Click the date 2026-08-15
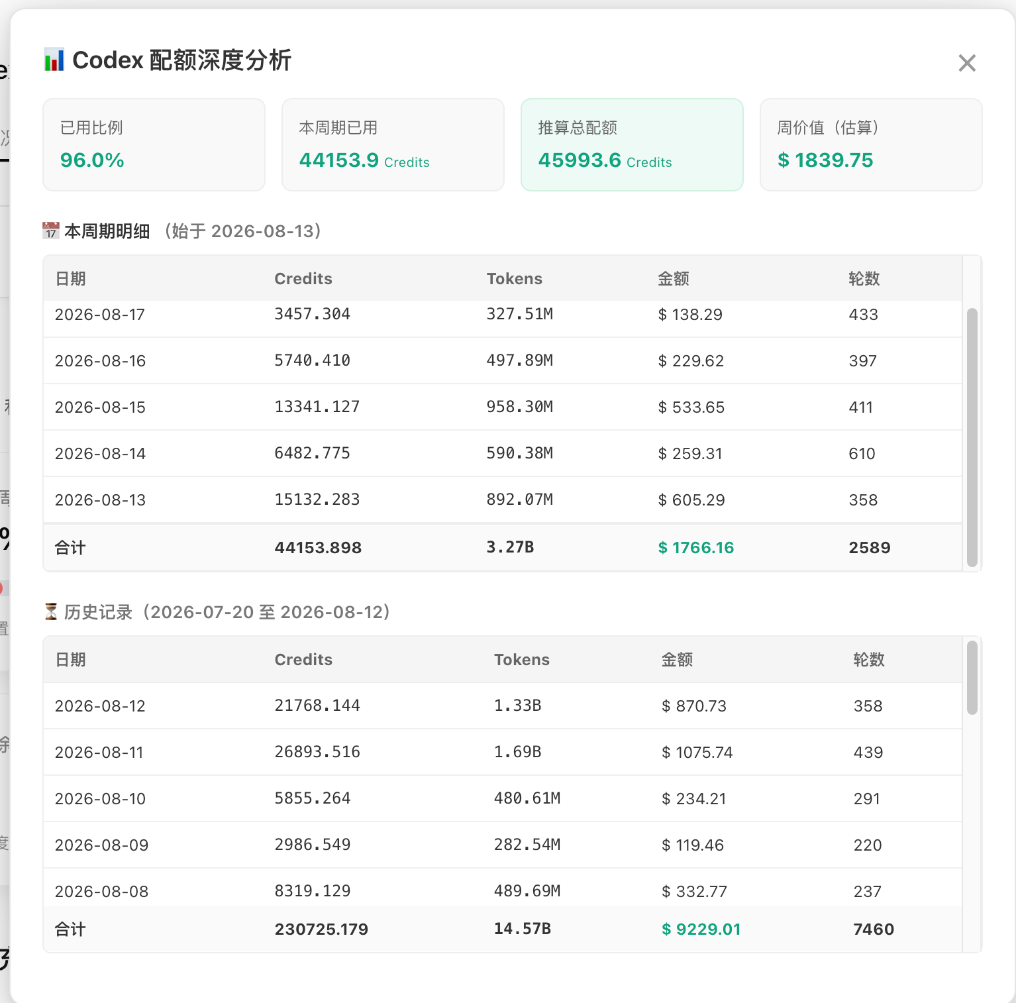1016x1003 pixels. (100, 407)
